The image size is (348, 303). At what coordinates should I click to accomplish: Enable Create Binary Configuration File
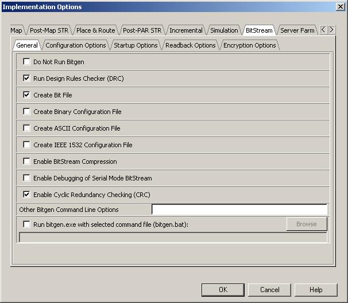tap(26, 111)
